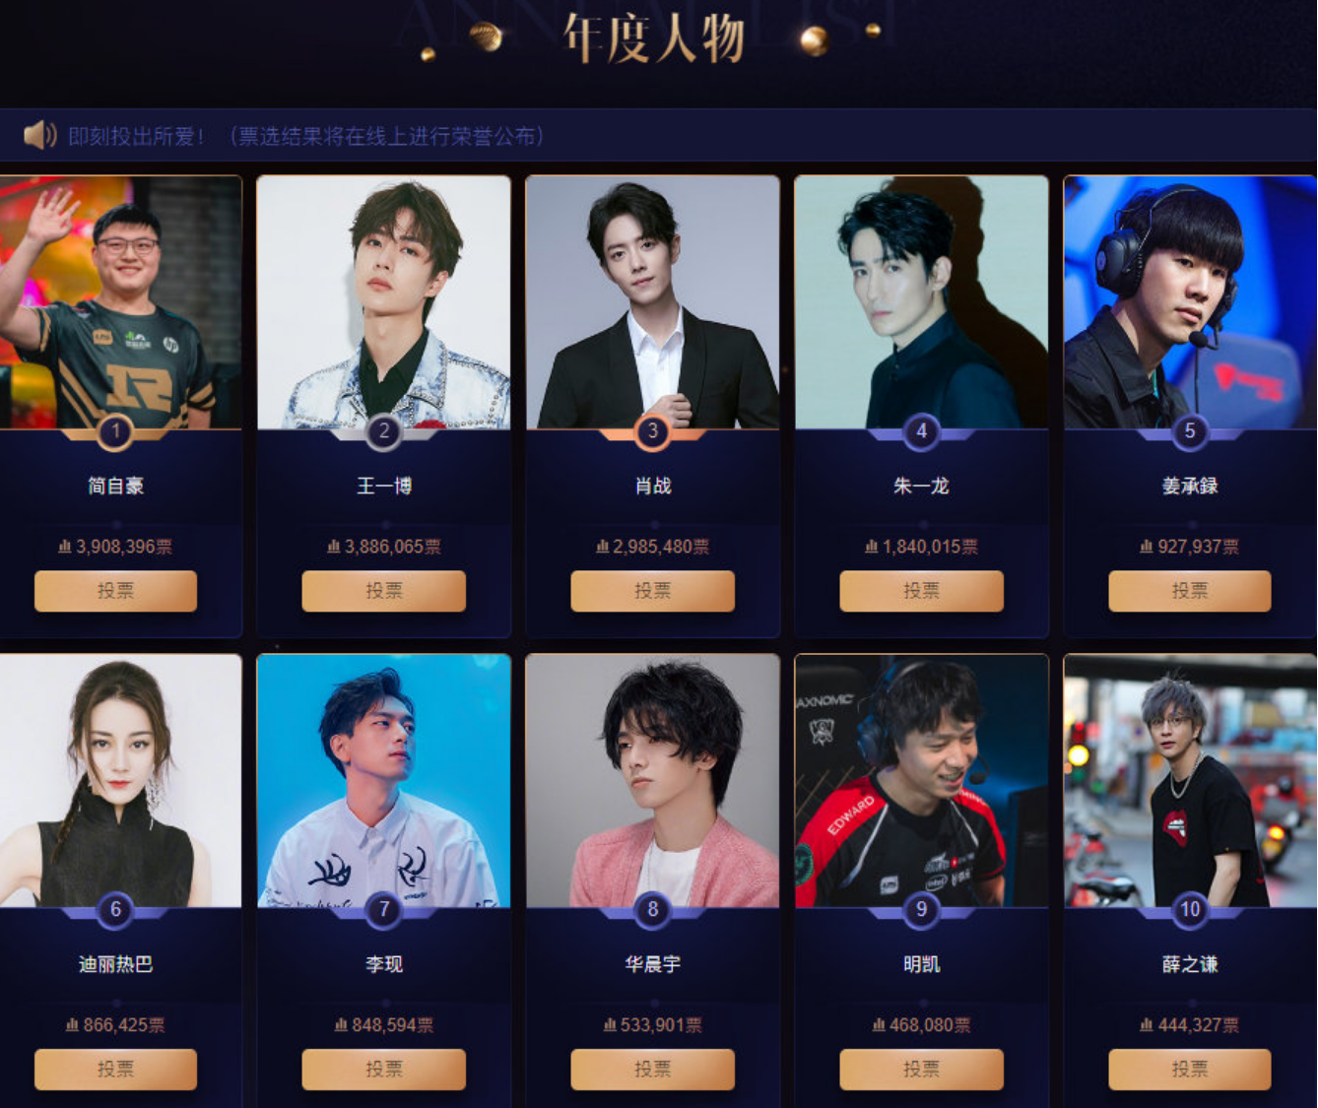Open 朱一龙's portrait photo

921,302
